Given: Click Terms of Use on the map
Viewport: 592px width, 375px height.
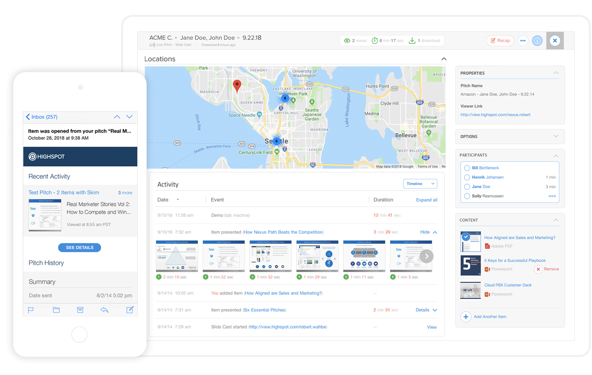Looking at the screenshot, I should [427, 166].
